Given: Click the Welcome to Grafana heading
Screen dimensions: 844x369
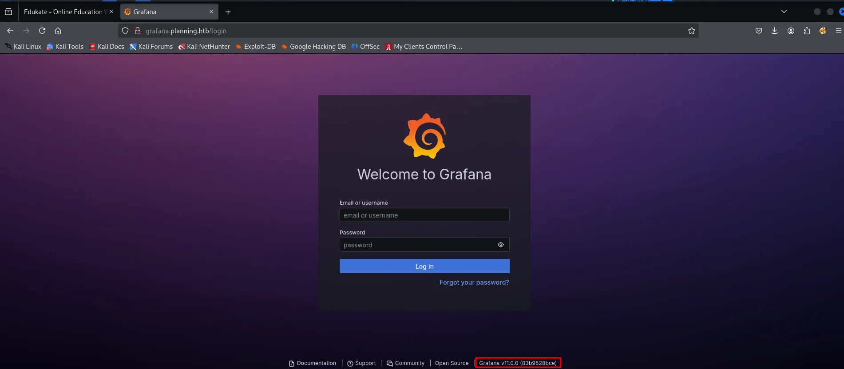Looking at the screenshot, I should tap(424, 175).
